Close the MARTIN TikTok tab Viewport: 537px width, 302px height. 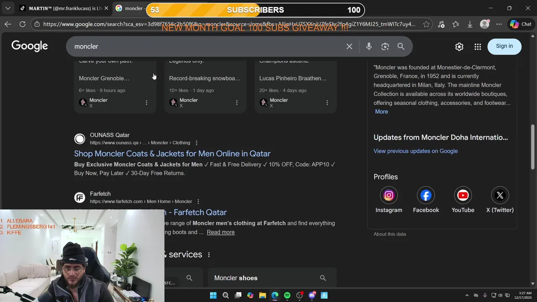106,8
